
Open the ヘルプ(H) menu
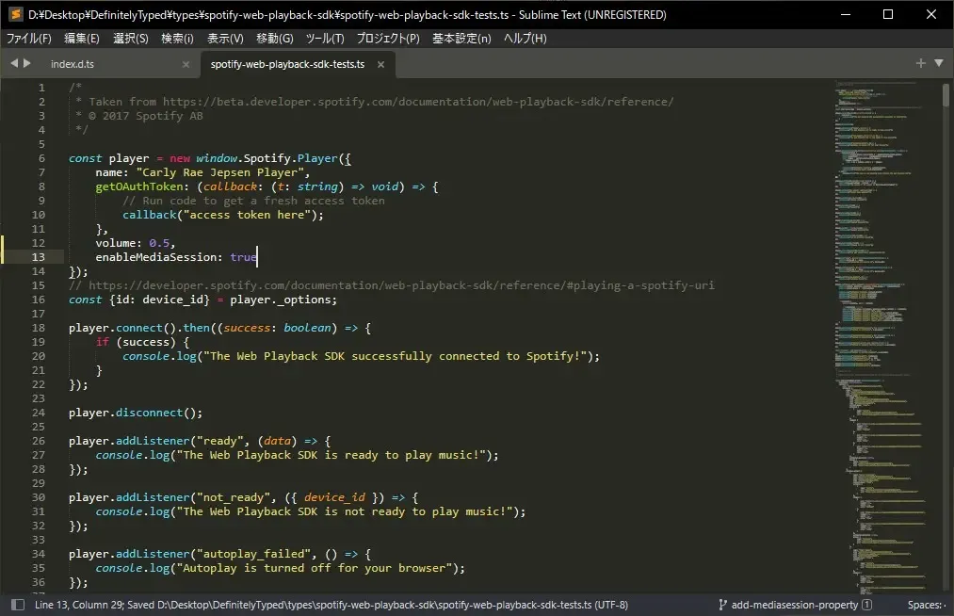pos(526,39)
